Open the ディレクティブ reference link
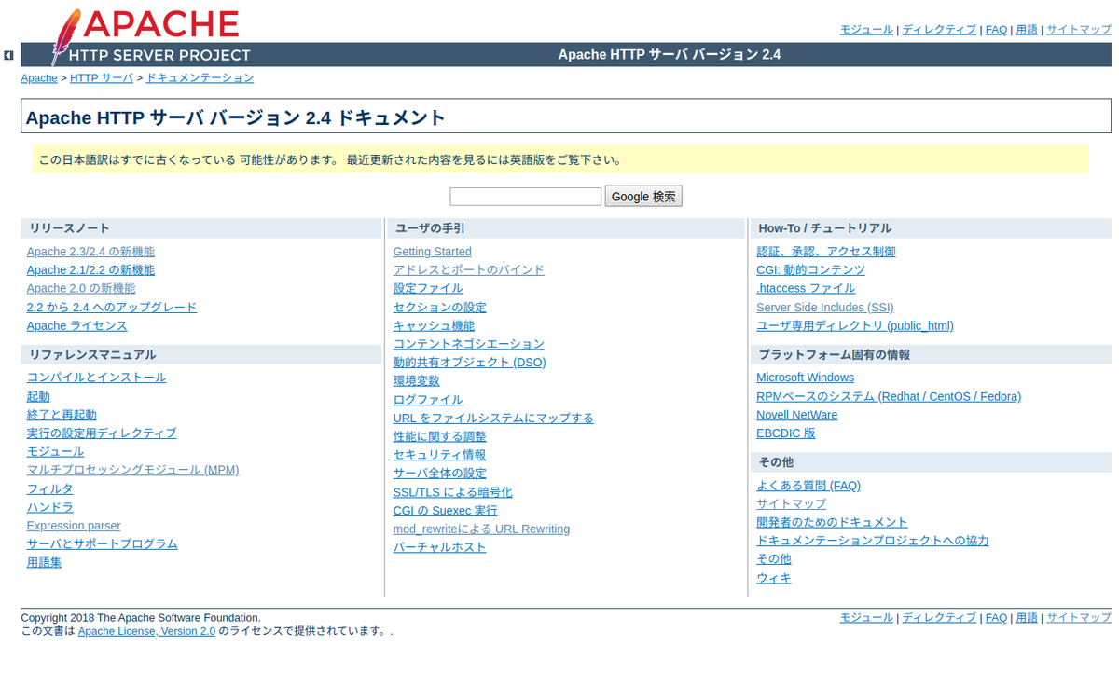 (938, 29)
